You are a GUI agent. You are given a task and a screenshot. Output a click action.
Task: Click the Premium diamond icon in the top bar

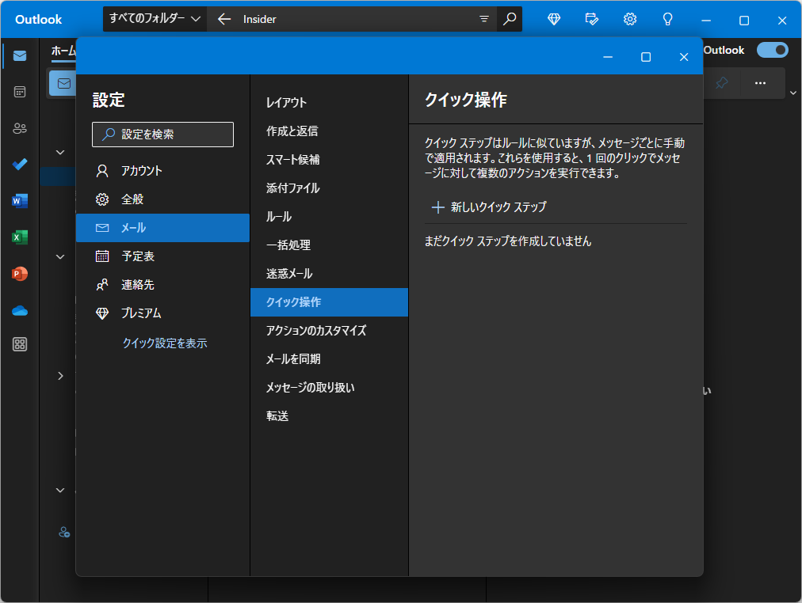pyautogui.click(x=553, y=18)
